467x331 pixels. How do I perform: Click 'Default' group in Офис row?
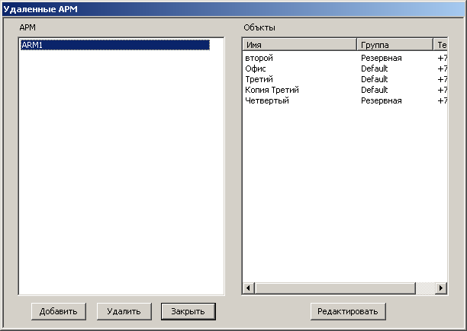point(375,69)
